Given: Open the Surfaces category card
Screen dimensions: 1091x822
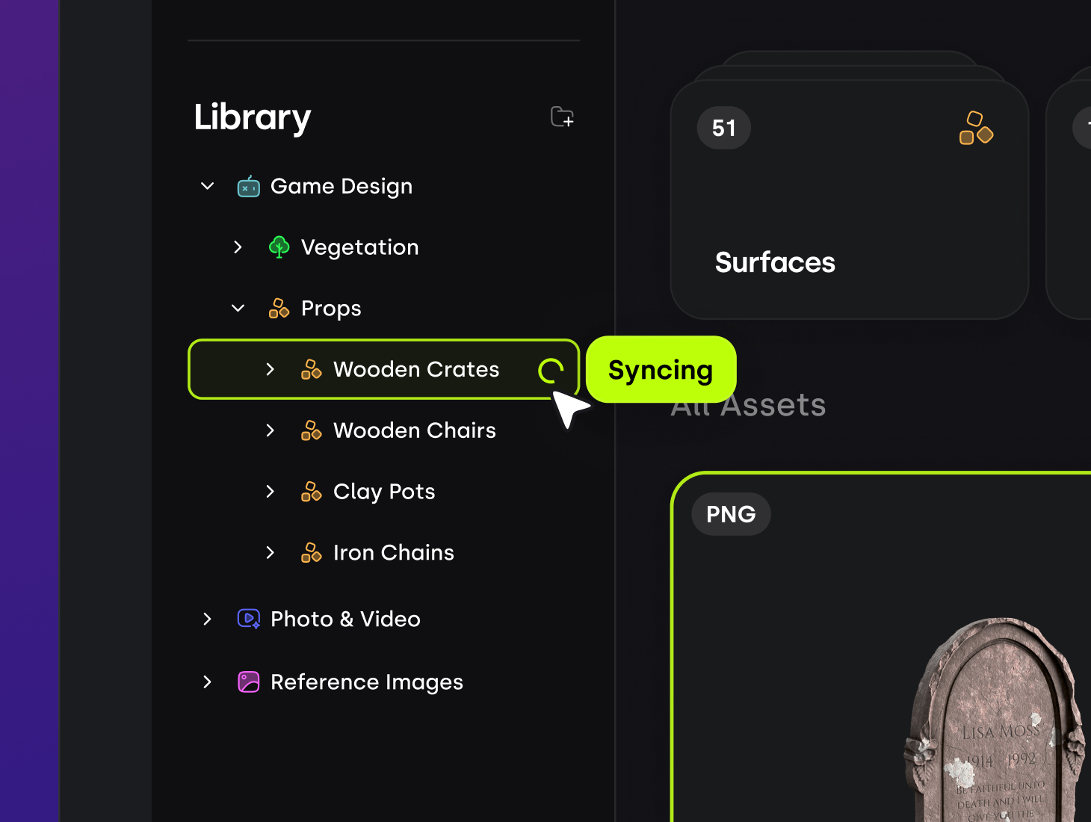Looking at the screenshot, I should (x=850, y=202).
